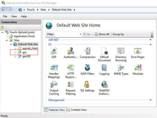The width and height of the screenshot is (157, 118).
Task: Click inside the Filter text field
Action: 67,34
